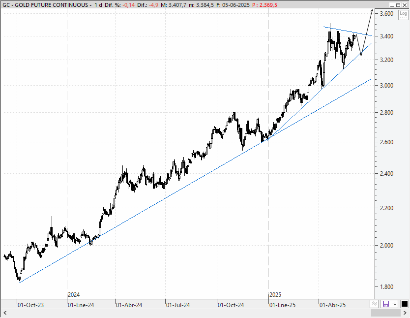Click the 01-Abr-24 date axis label

tap(129, 305)
